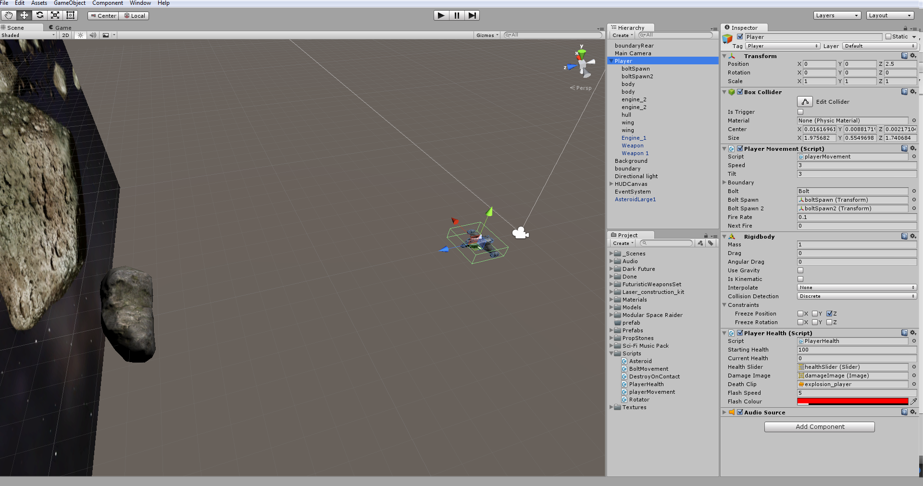Select the Scale tool

(55, 15)
